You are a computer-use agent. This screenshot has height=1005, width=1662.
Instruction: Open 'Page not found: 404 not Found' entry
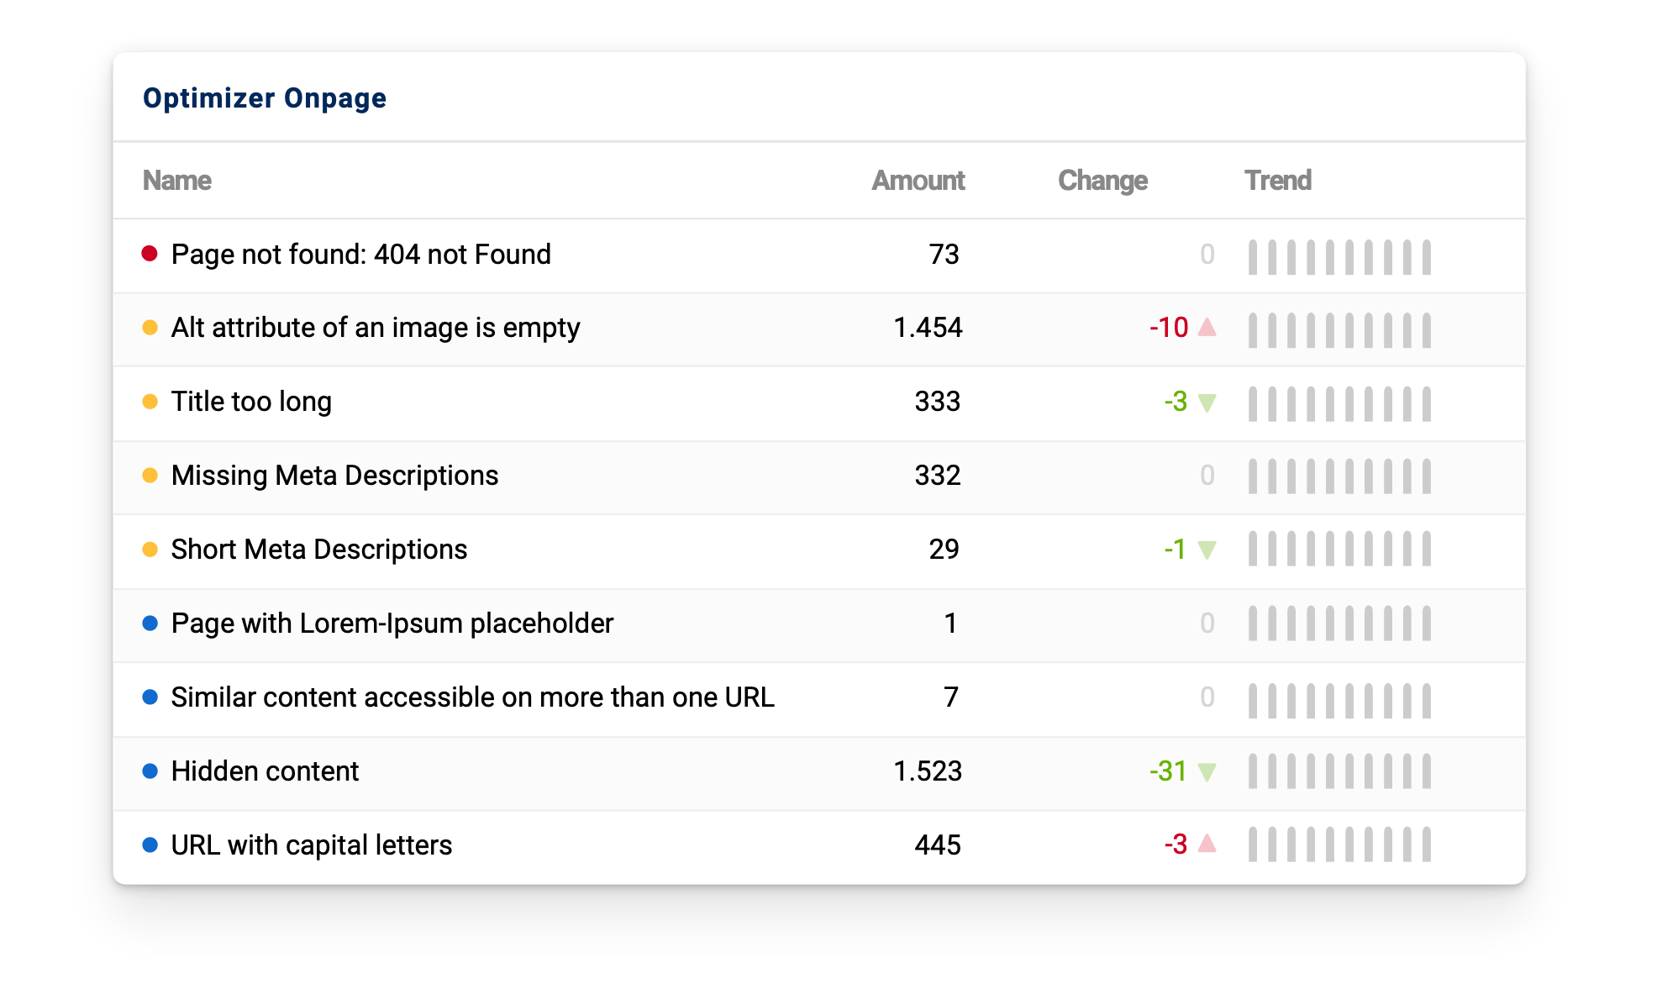click(360, 255)
